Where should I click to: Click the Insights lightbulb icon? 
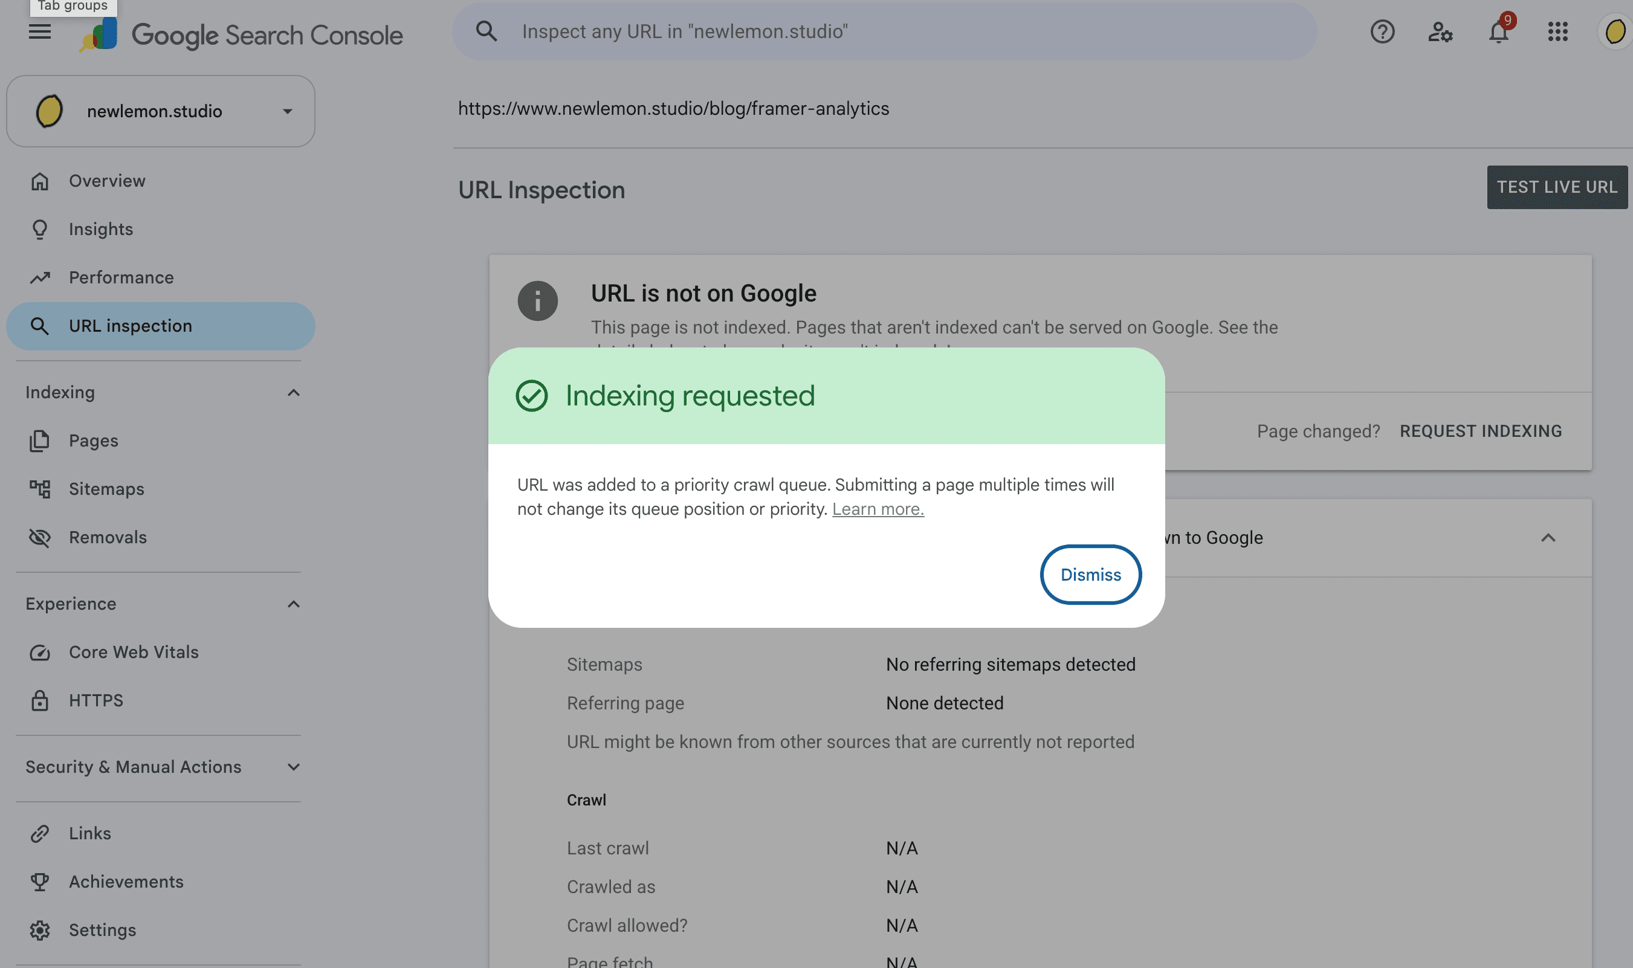40,229
